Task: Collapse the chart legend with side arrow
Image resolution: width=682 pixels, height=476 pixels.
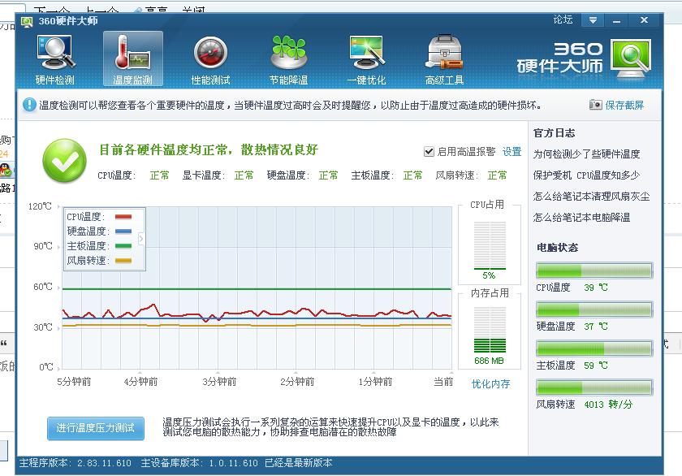Action: tap(141, 239)
